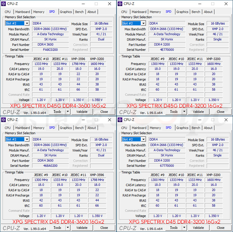Open Memory tab in D45G DDR4-3200 window
233x232 pixels.
155,12
